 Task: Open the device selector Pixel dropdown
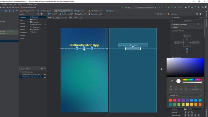[x=63, y=14]
